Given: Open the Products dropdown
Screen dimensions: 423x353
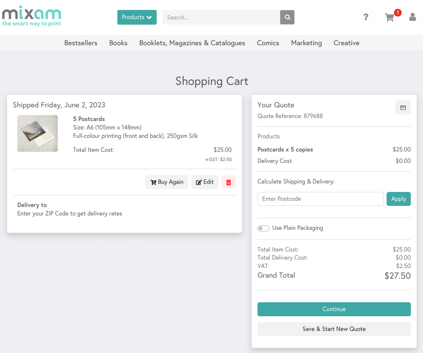Looking at the screenshot, I should click(137, 17).
